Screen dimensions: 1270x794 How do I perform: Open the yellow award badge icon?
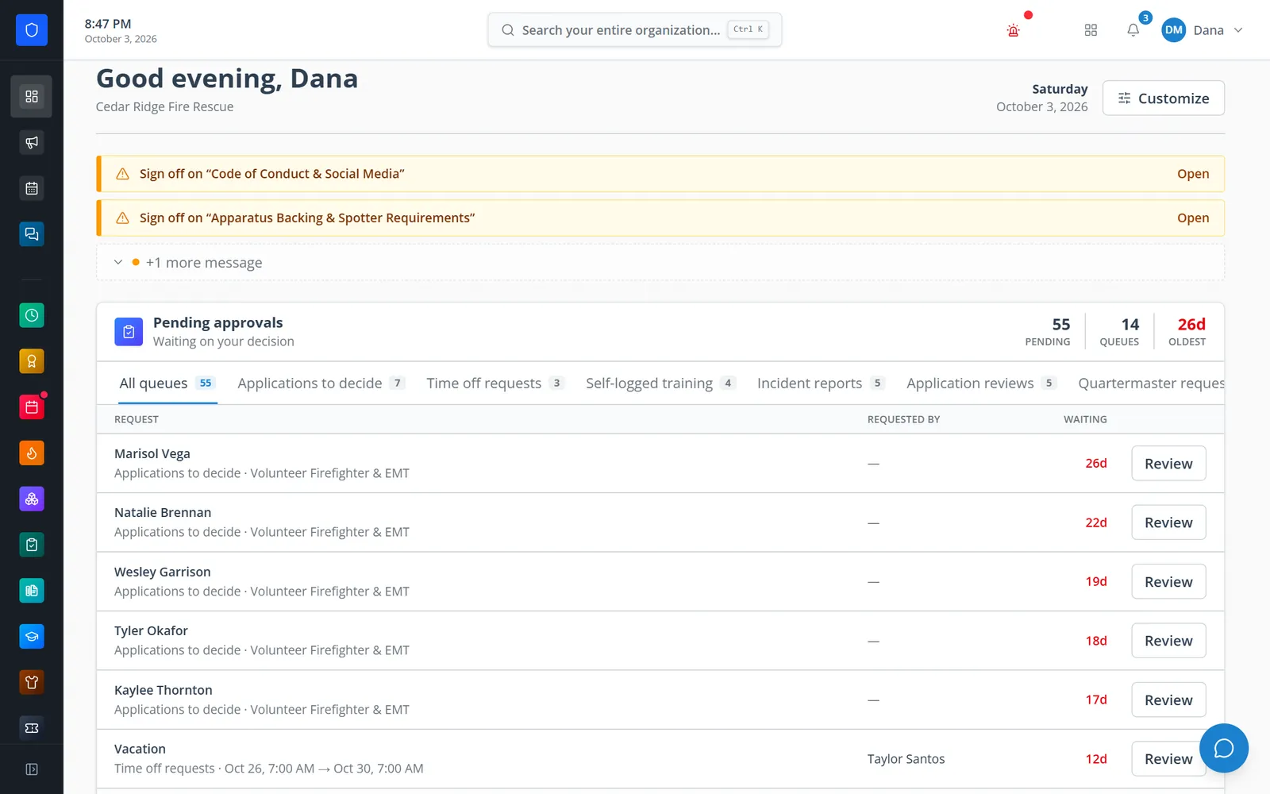click(32, 361)
